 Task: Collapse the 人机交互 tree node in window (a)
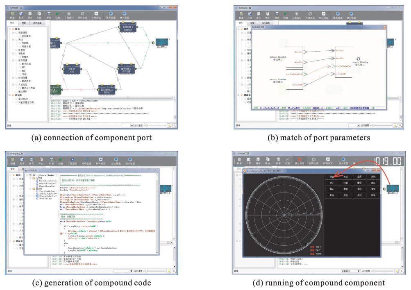[x=13, y=85]
